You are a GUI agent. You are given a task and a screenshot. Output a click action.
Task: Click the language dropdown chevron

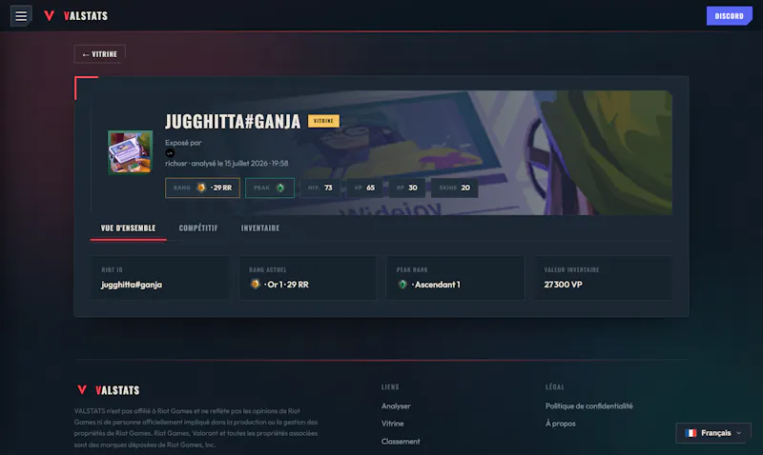tap(739, 433)
